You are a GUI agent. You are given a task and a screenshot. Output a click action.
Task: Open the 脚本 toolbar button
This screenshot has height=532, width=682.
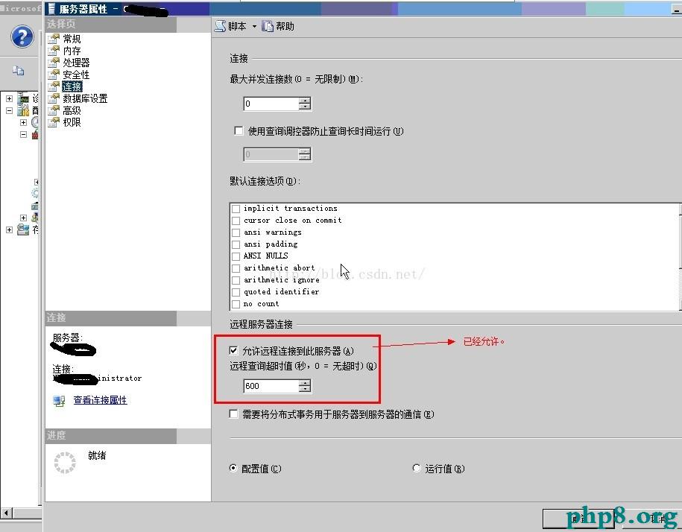tap(231, 26)
